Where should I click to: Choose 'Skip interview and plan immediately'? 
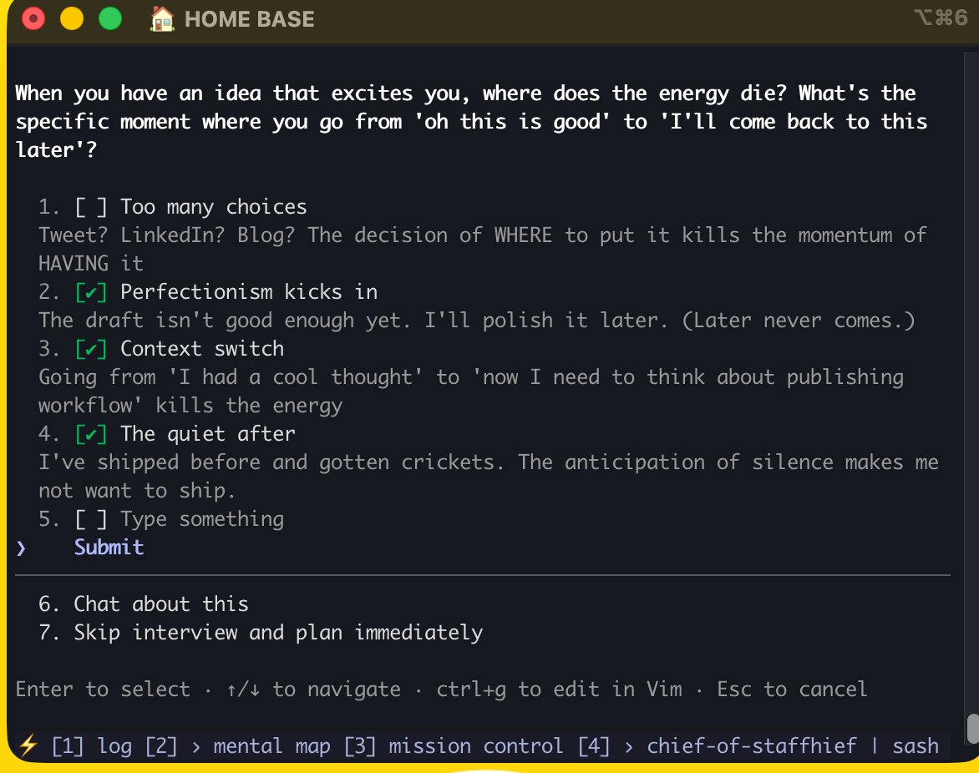pos(278,633)
